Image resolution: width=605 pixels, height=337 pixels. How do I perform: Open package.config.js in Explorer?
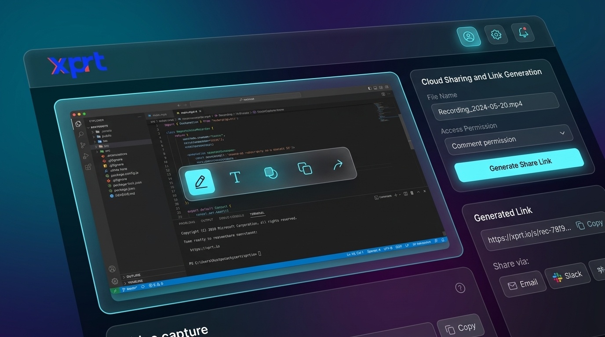coord(124,174)
